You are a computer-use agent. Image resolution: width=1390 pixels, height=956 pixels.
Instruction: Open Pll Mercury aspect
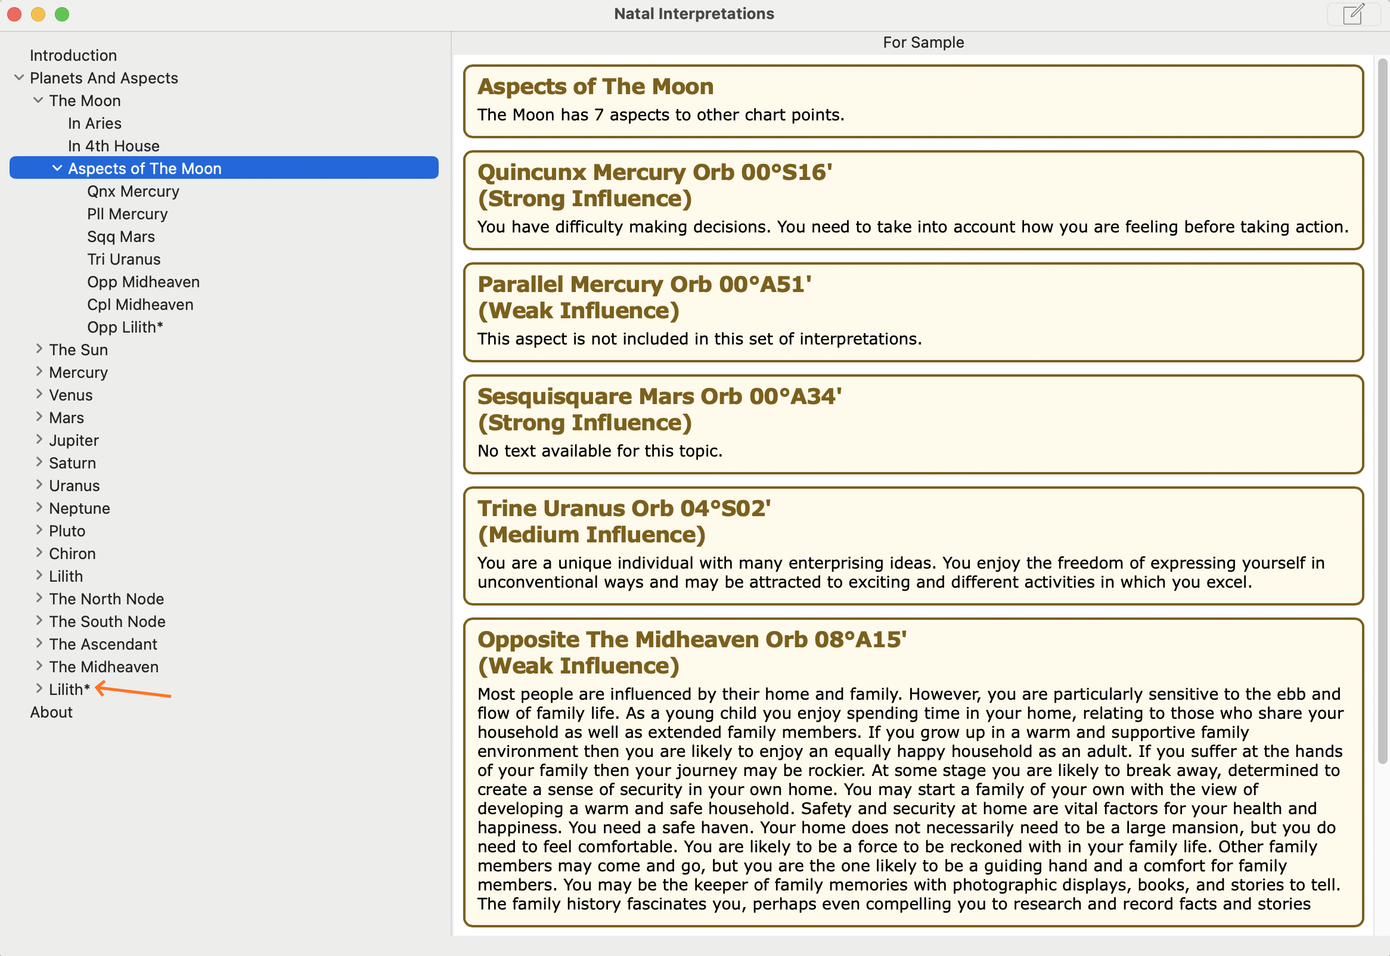pos(128,214)
